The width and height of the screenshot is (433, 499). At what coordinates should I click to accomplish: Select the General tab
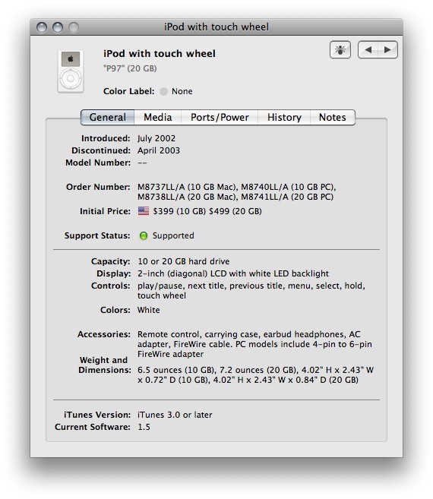[x=108, y=117]
